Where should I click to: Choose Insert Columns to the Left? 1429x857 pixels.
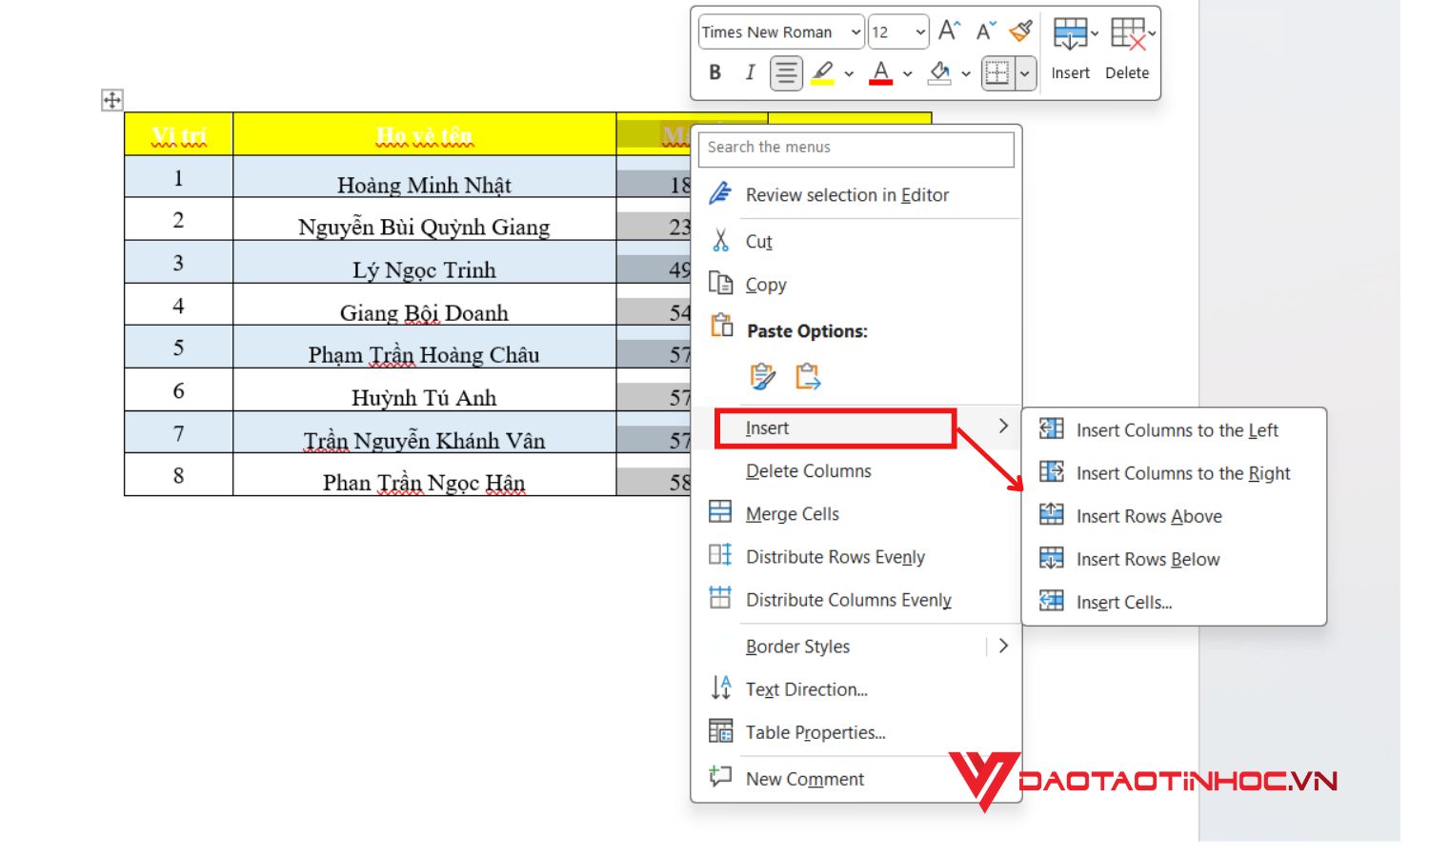point(1174,429)
